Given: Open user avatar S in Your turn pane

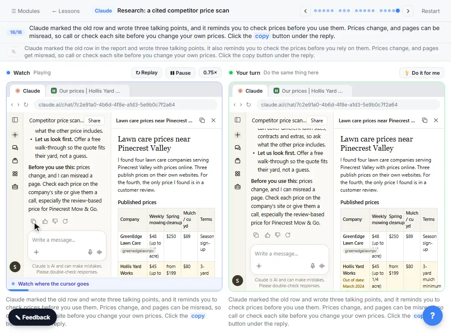Looking at the screenshot, I should click(237, 281).
